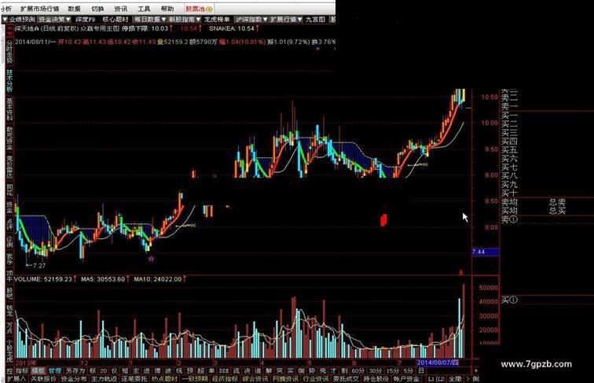Open the 关联报价 tab
Screen dimensions: 594x383
coord(43,379)
